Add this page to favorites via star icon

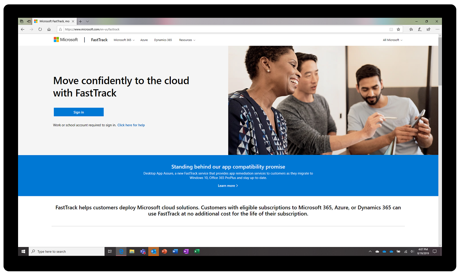tap(398, 29)
